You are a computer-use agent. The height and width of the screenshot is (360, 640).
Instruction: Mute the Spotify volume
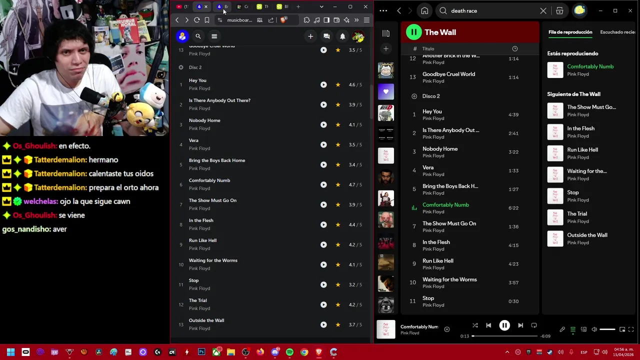click(x=594, y=329)
